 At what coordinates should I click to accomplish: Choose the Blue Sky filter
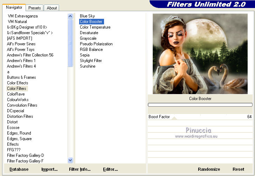coord(87,16)
